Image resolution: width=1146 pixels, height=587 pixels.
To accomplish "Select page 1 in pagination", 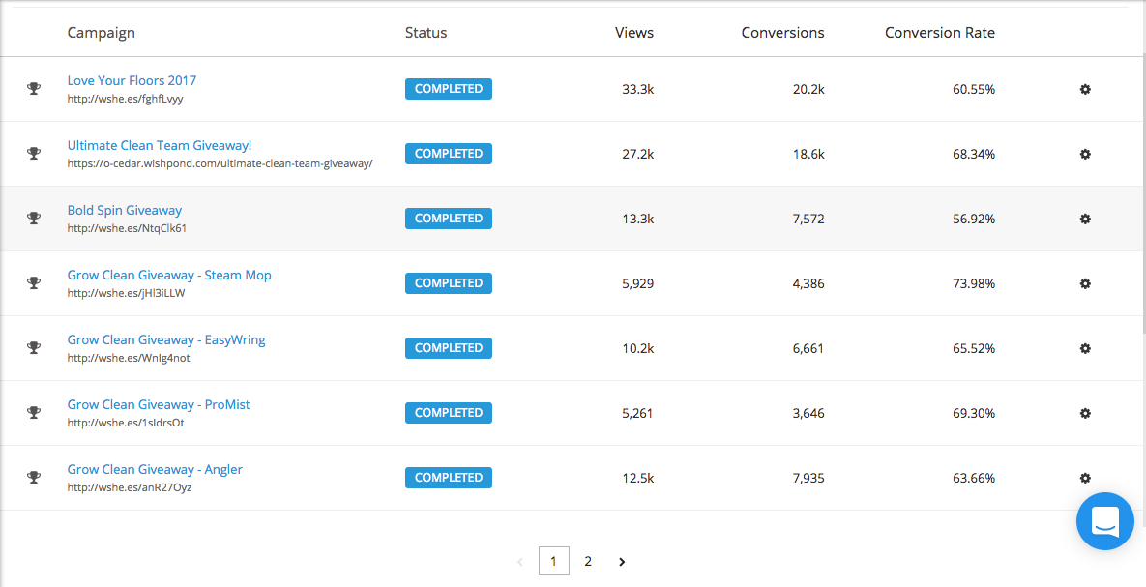I will click(x=554, y=562).
